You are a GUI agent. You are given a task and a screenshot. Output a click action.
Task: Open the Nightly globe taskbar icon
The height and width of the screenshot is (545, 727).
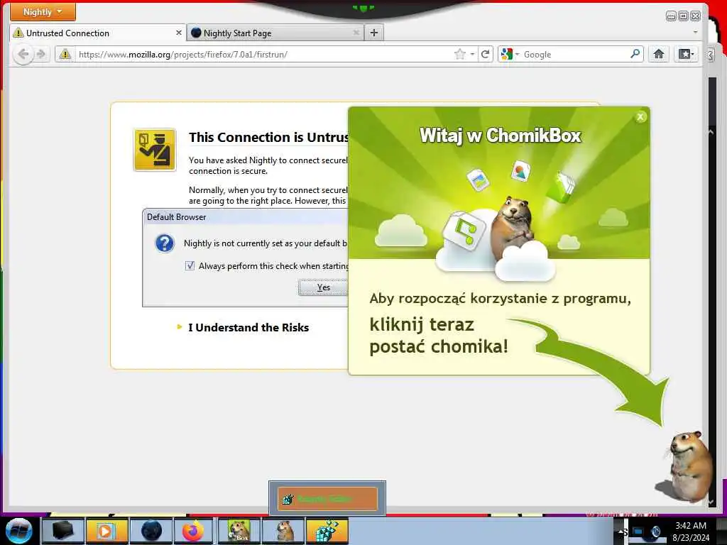point(151,531)
